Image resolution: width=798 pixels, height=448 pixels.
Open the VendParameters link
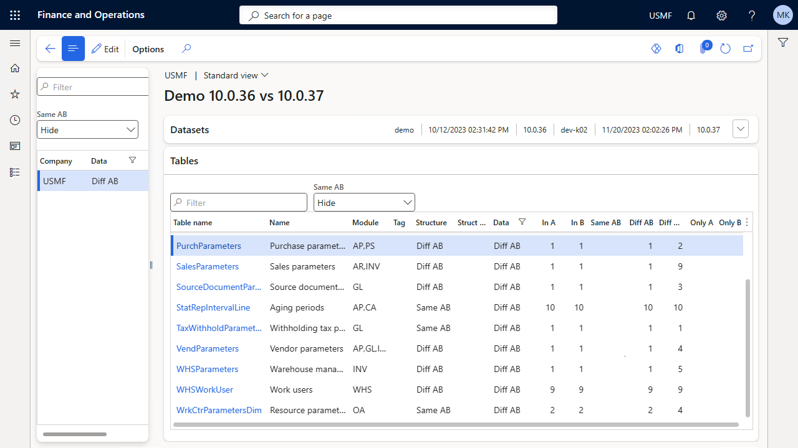(x=208, y=348)
